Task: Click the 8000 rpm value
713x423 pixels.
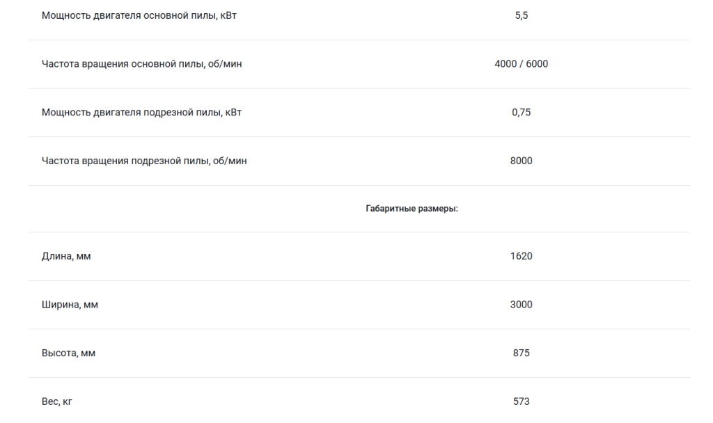Action: 521,161
